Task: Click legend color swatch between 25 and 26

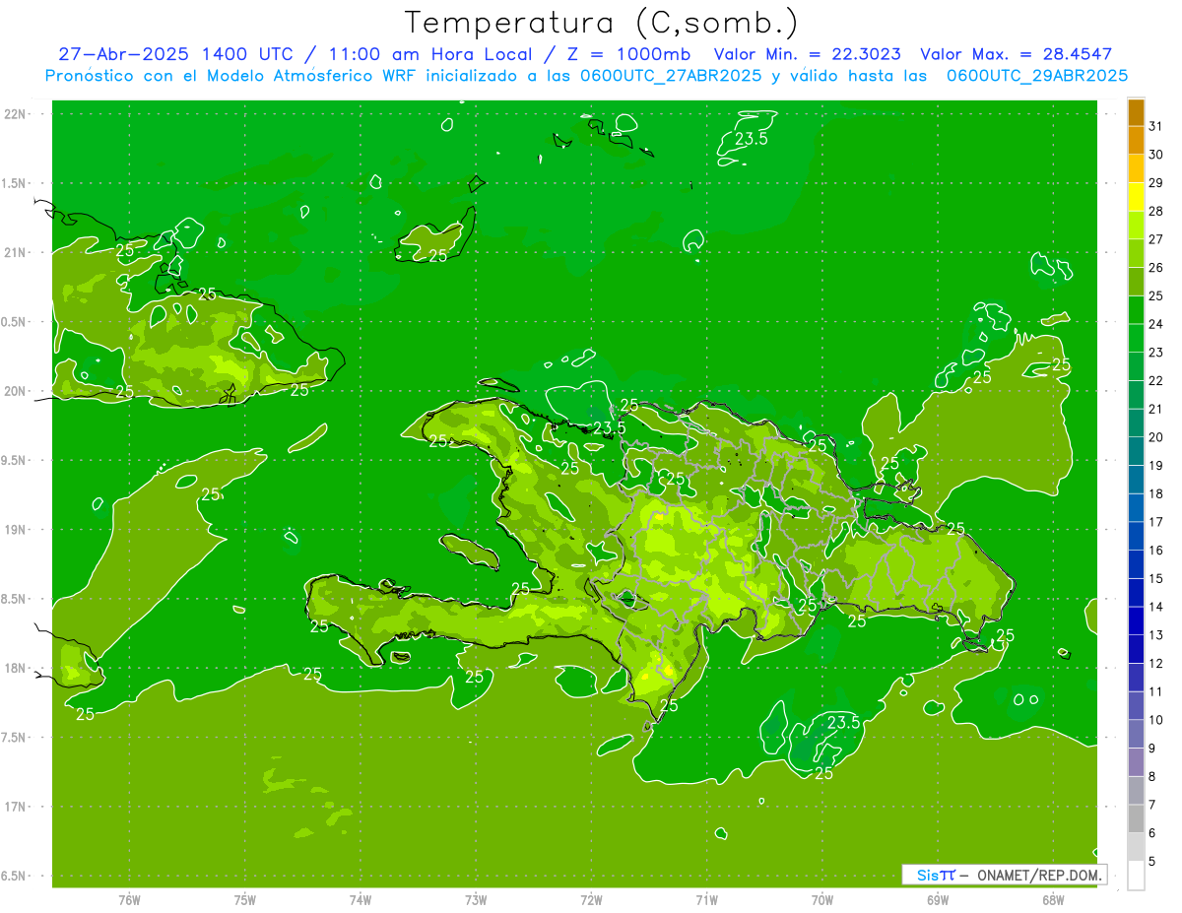Action: [x=1136, y=282]
